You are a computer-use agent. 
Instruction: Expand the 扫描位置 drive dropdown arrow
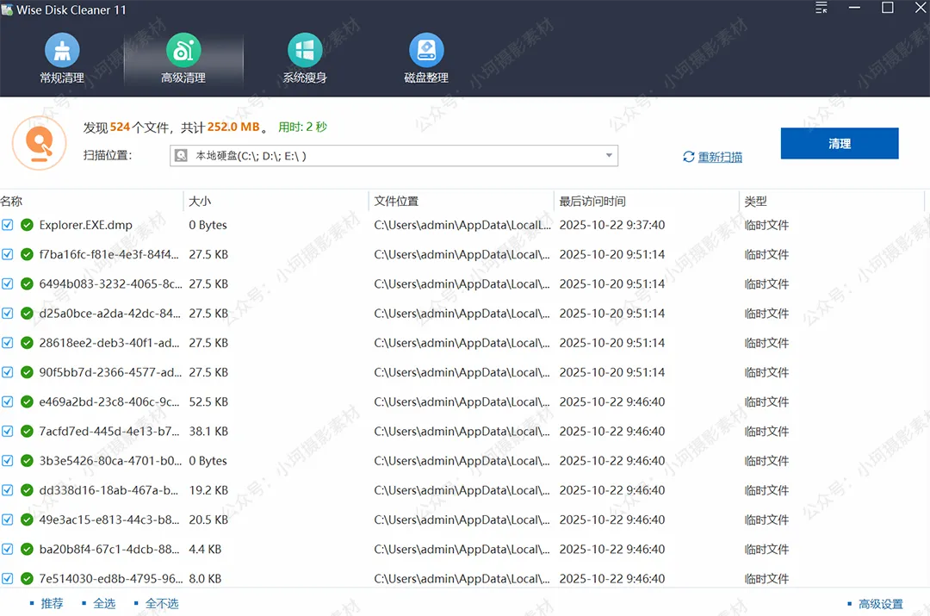(x=609, y=155)
